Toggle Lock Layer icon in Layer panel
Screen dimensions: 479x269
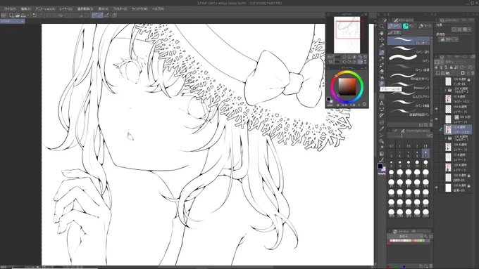click(452, 67)
